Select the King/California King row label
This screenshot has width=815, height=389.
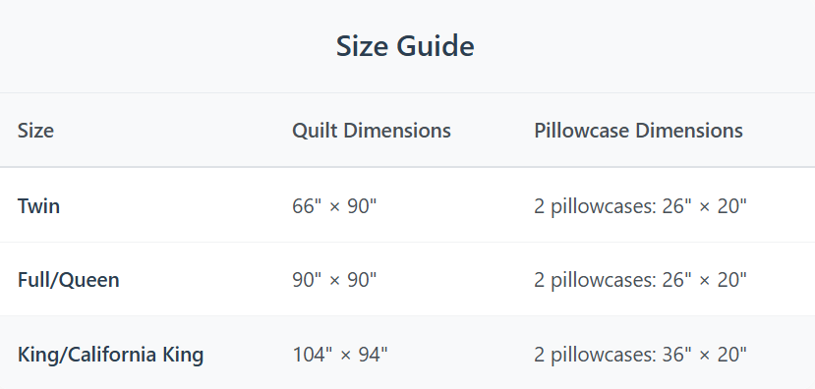click(110, 355)
